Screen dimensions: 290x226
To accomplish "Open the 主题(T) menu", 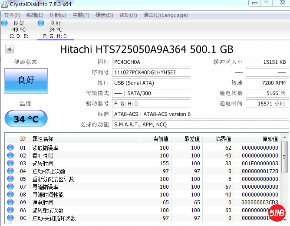I will (81, 15).
